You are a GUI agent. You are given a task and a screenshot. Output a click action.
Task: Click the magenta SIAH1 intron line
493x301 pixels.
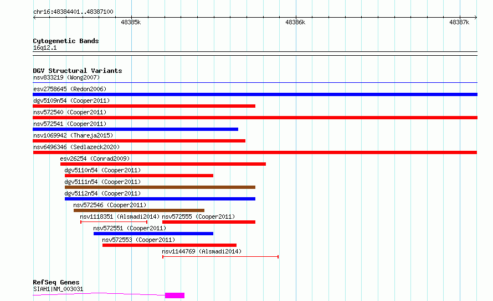pyautogui.click(x=99, y=293)
